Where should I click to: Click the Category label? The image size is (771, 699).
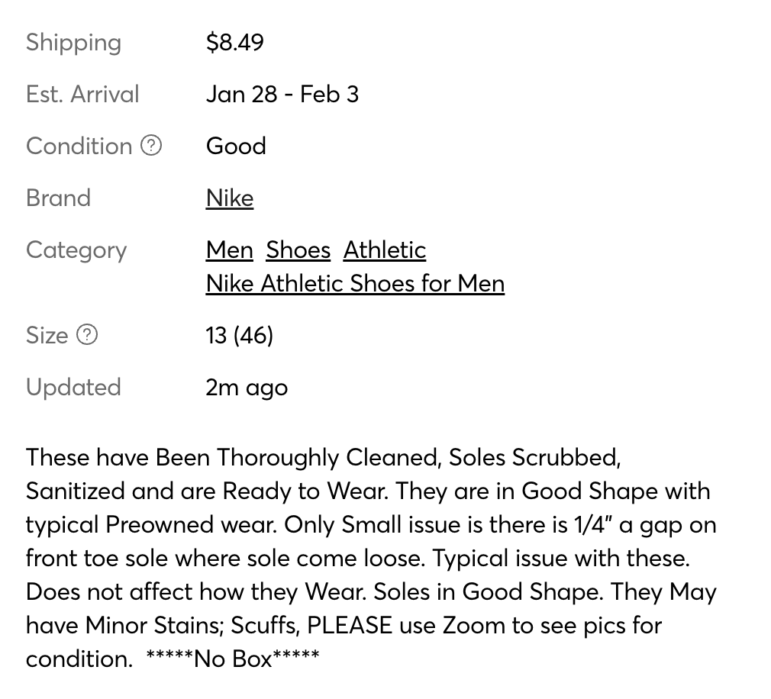76,250
